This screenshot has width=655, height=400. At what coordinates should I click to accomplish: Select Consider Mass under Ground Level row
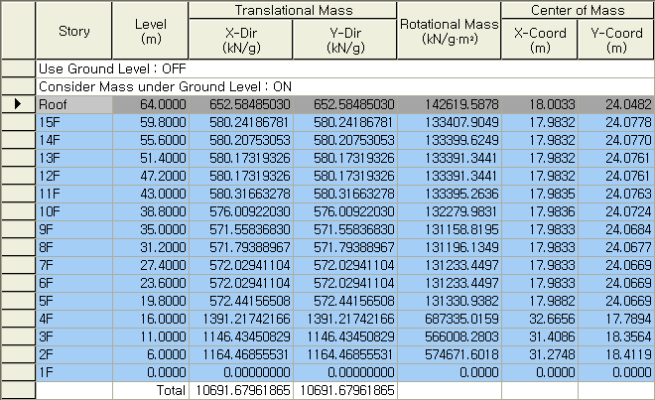345,86
